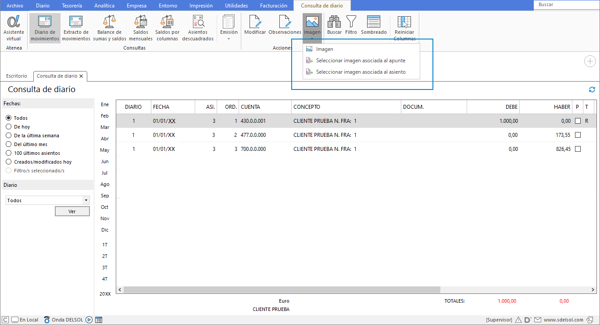Select the row with HABER 173,55
Viewport: 600px width, 325px height.
click(x=355, y=135)
